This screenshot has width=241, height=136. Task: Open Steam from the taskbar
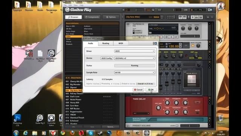100,133
